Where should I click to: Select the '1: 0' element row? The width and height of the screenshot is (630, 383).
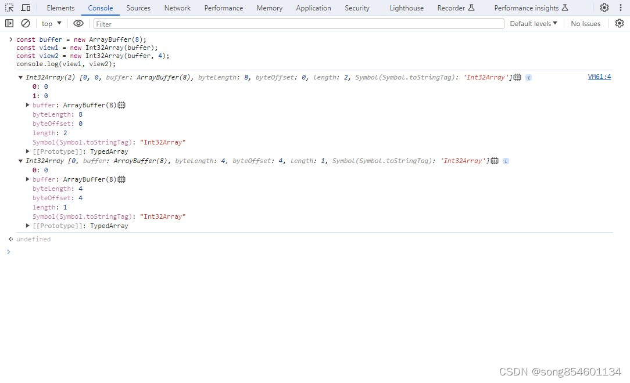point(40,96)
